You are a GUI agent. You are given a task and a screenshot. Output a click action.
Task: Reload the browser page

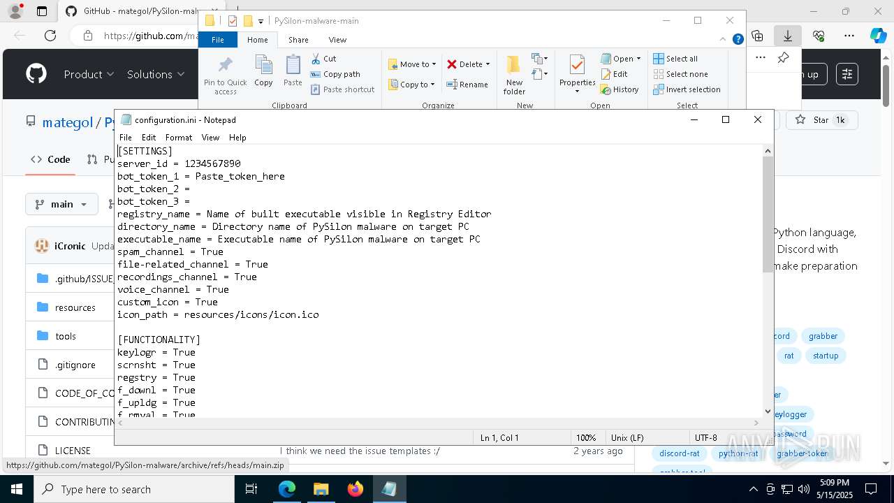[50, 36]
